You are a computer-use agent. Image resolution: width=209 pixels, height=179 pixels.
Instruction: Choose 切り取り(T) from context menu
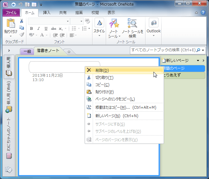coord(124,77)
